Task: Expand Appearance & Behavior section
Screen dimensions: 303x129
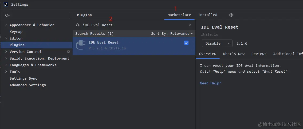Action: [x=6, y=25]
